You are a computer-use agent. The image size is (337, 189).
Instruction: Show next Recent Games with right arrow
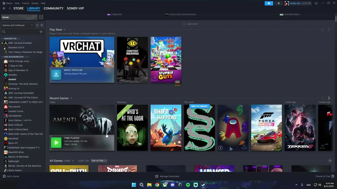329,98
